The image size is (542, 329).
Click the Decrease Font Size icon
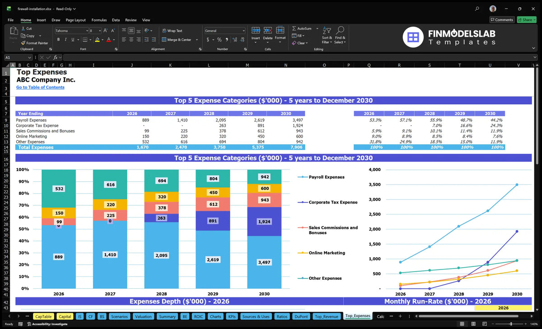pos(113,31)
